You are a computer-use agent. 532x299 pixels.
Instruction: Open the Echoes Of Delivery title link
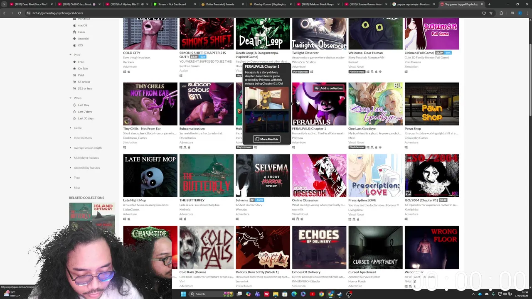[306, 272]
